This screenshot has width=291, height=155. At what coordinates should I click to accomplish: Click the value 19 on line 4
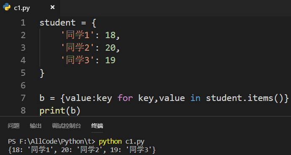click(x=111, y=60)
